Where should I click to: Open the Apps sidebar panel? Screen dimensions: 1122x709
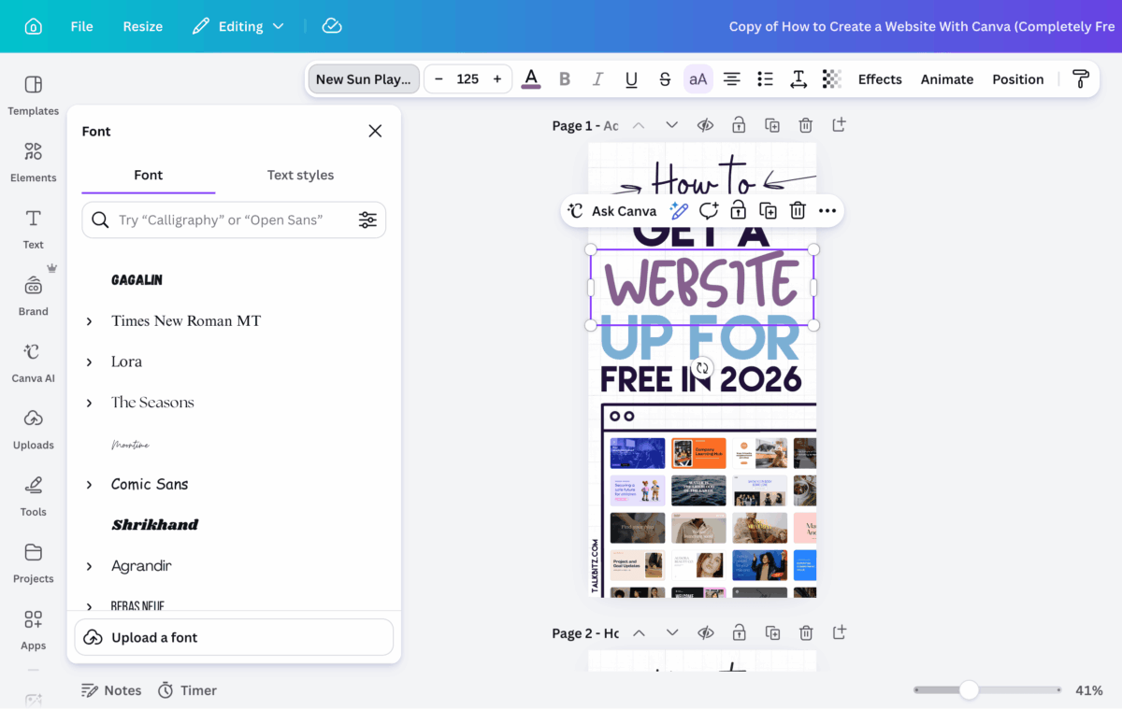tap(34, 630)
